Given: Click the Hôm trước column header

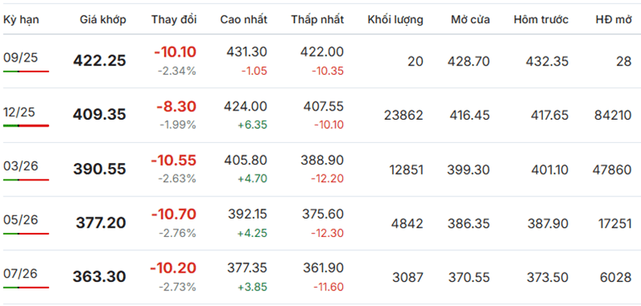Looking at the screenshot, I should click(541, 20).
